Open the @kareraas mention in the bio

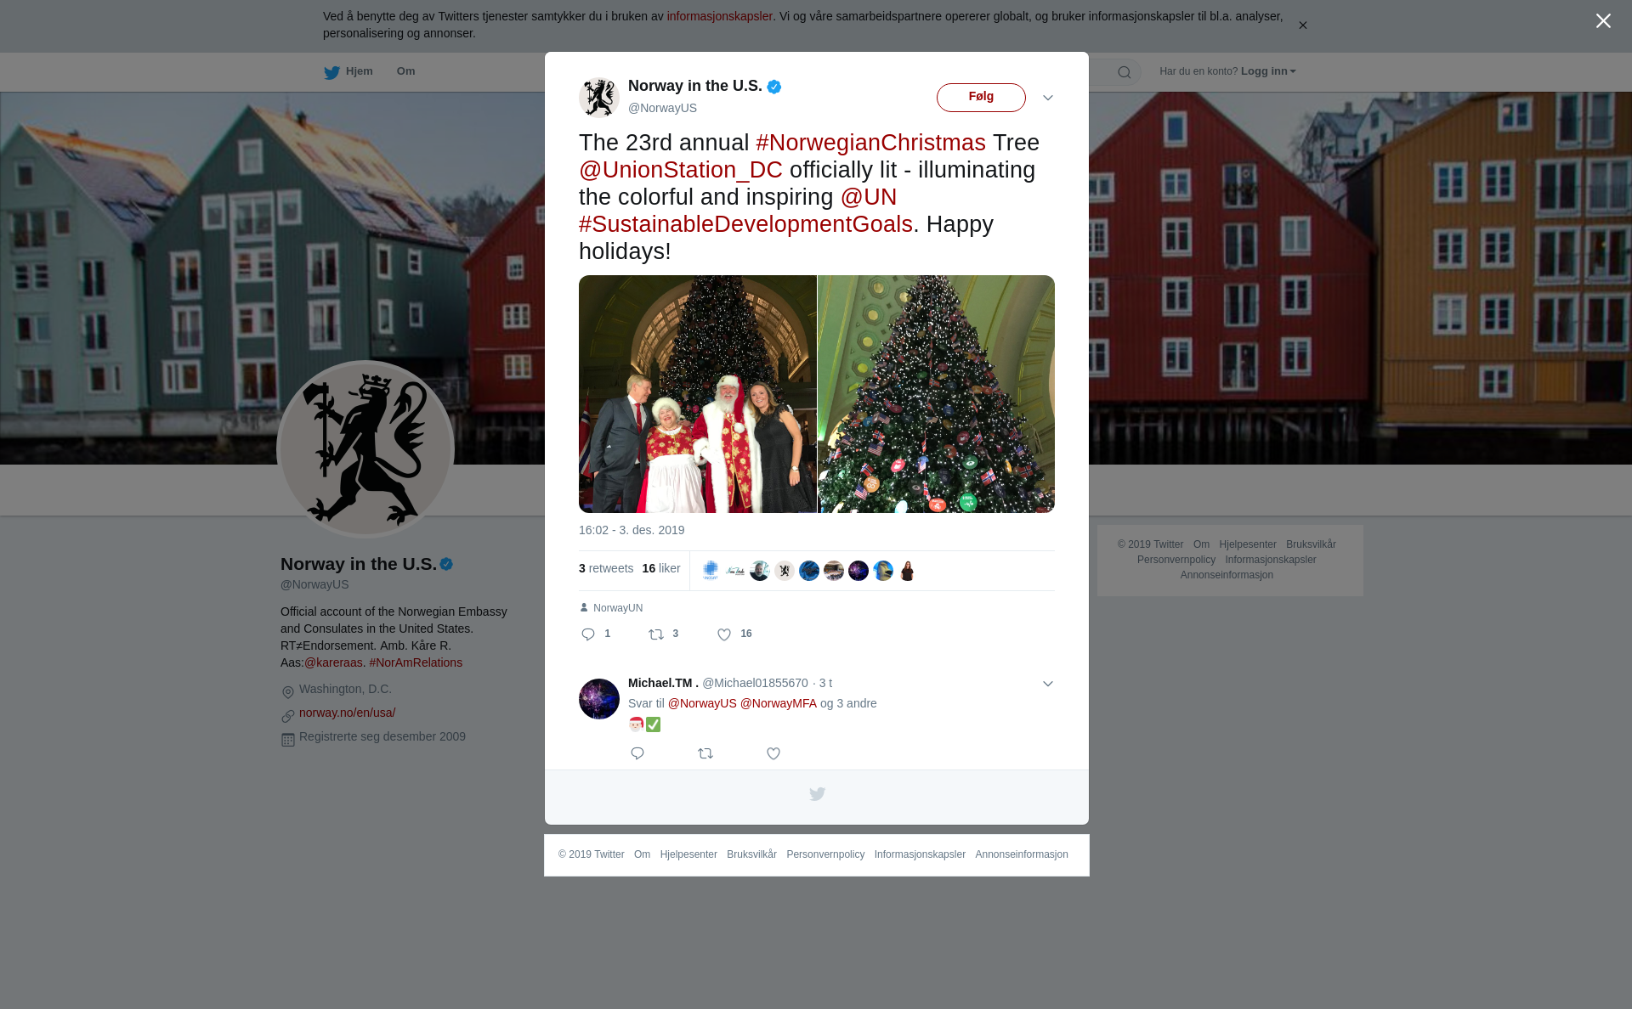coord(333,662)
